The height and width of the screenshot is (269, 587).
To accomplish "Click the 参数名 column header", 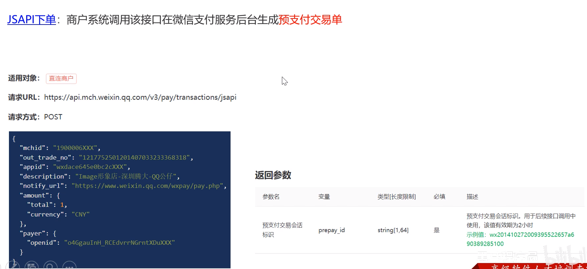I will pos(271,197).
